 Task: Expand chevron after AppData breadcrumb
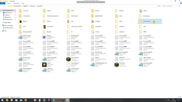pos(29,6)
